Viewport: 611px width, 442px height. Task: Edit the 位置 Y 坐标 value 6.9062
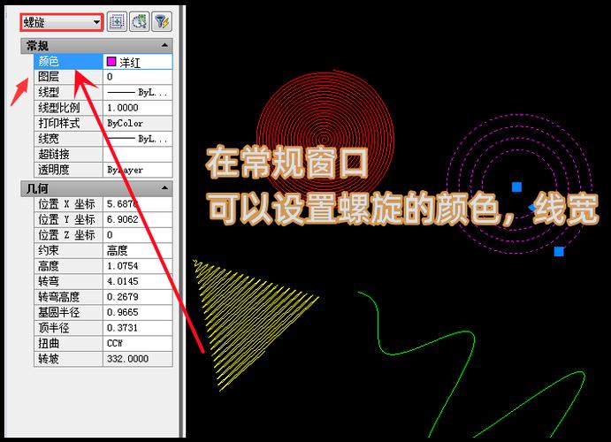(138, 219)
